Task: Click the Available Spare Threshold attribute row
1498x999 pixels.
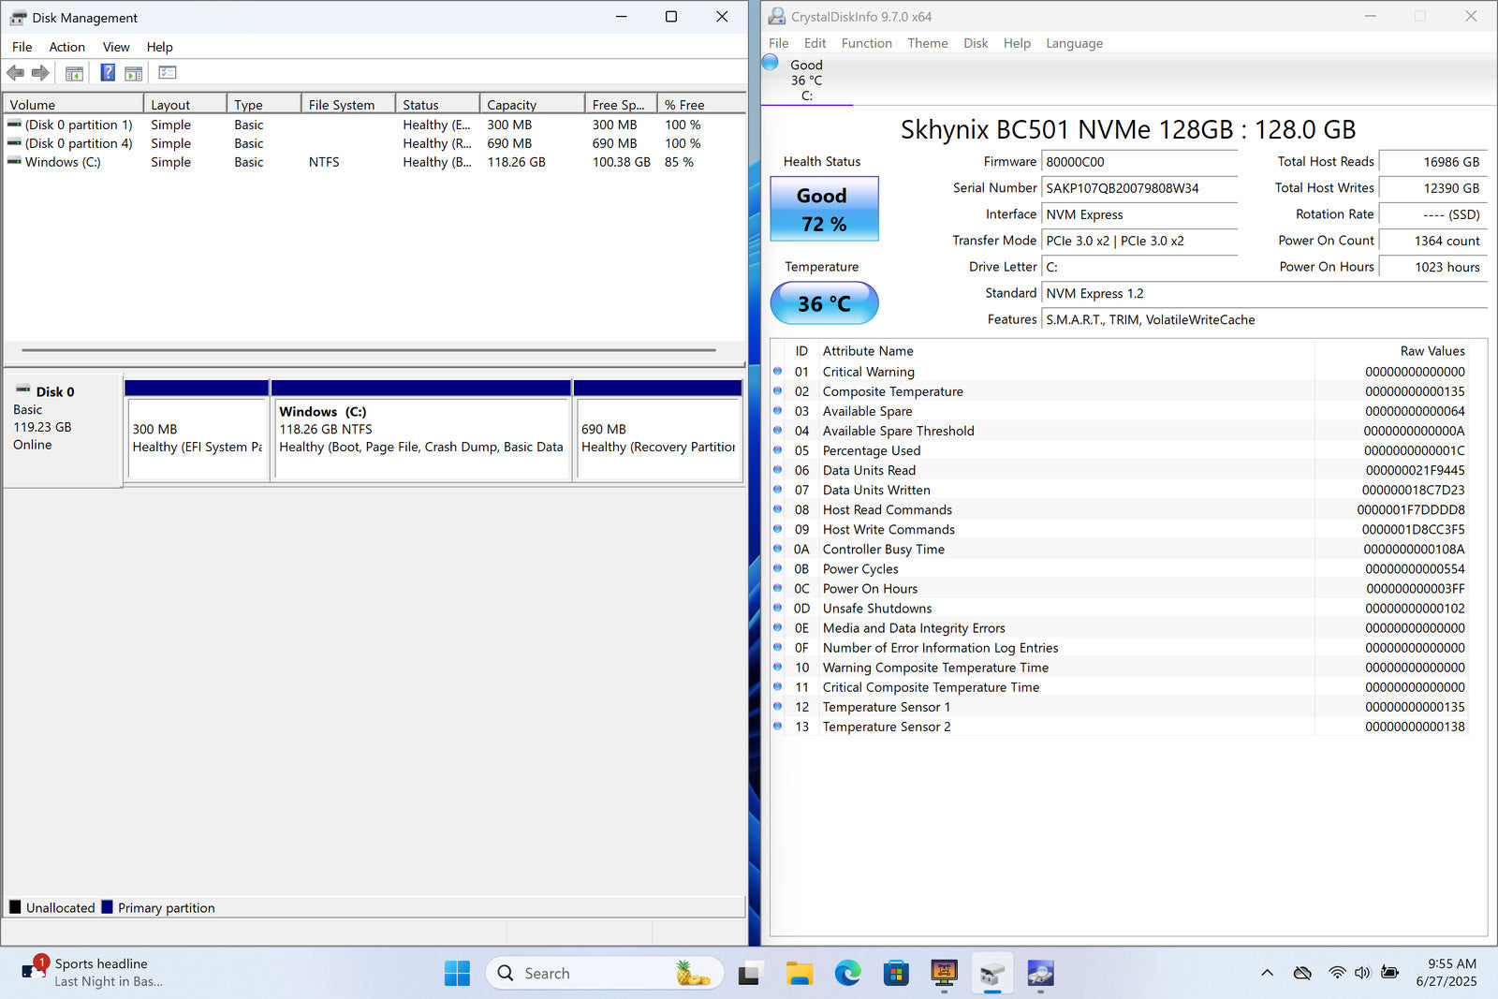Action: coord(1120,431)
